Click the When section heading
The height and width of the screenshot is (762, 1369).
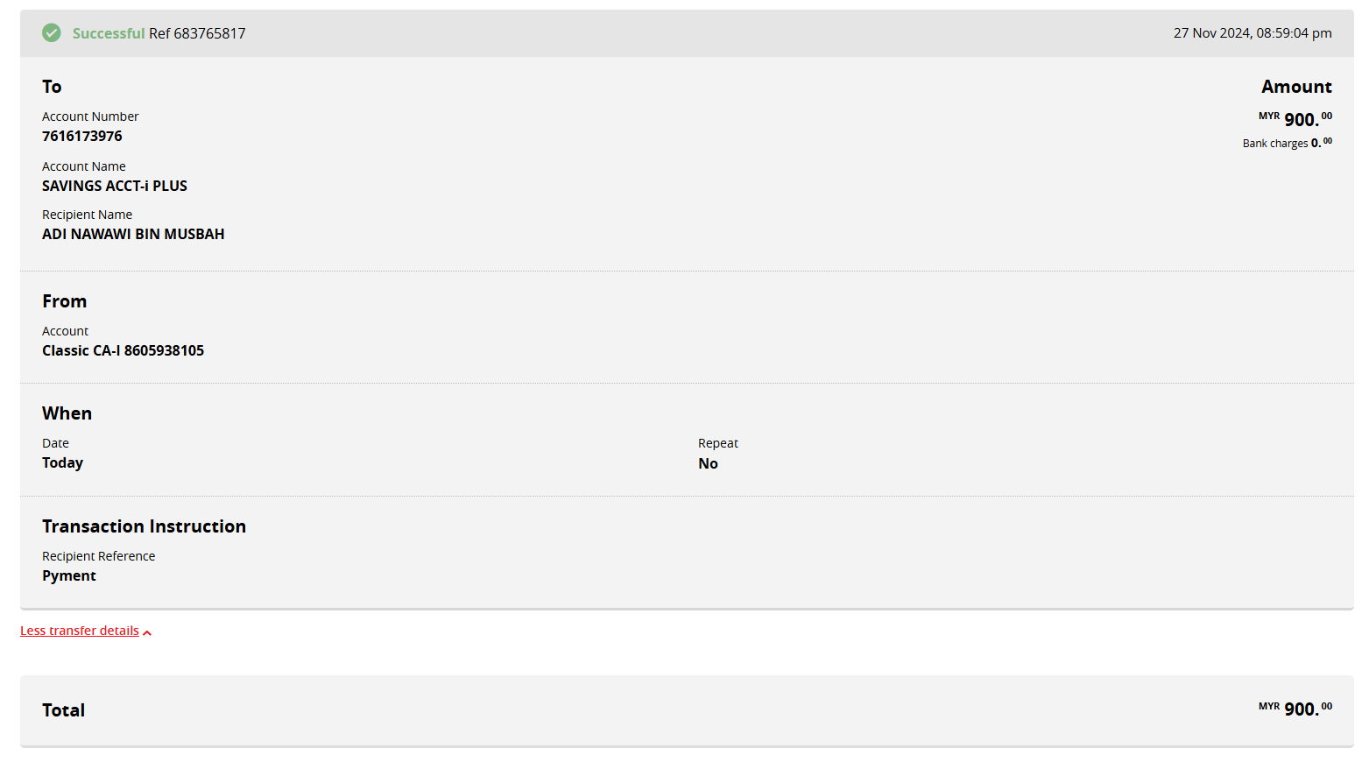[x=67, y=413]
